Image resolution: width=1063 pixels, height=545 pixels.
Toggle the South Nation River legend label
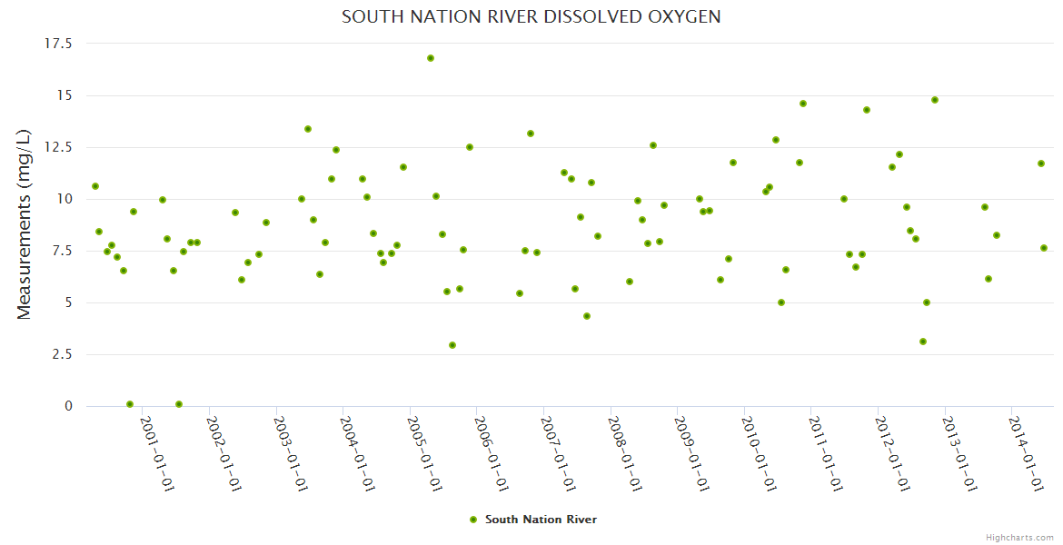click(541, 520)
